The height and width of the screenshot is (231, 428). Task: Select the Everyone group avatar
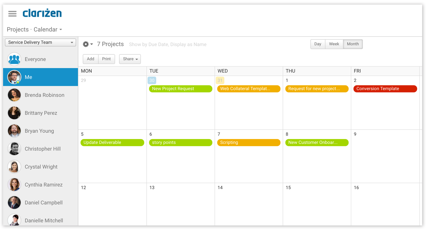click(x=14, y=59)
